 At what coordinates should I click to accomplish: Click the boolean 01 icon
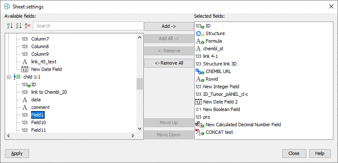[199, 109]
